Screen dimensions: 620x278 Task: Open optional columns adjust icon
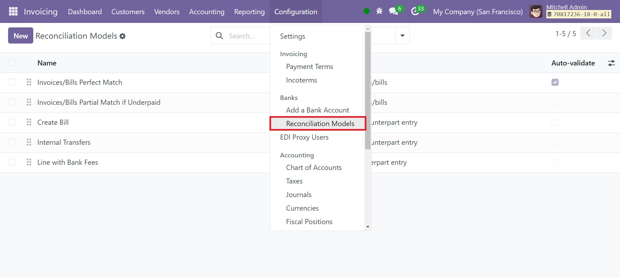611,63
